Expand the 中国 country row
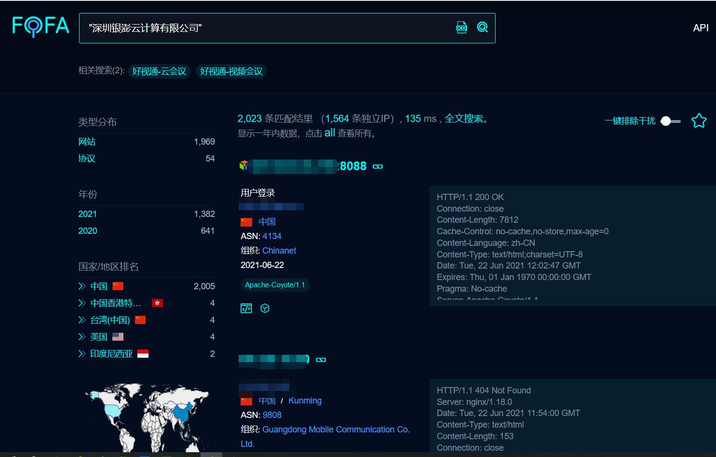Screen dimensions: 716x457 click(x=82, y=286)
